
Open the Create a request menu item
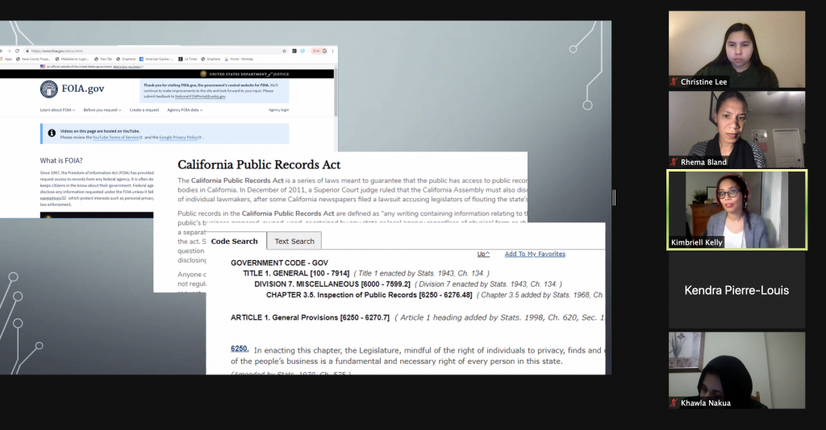tap(144, 110)
